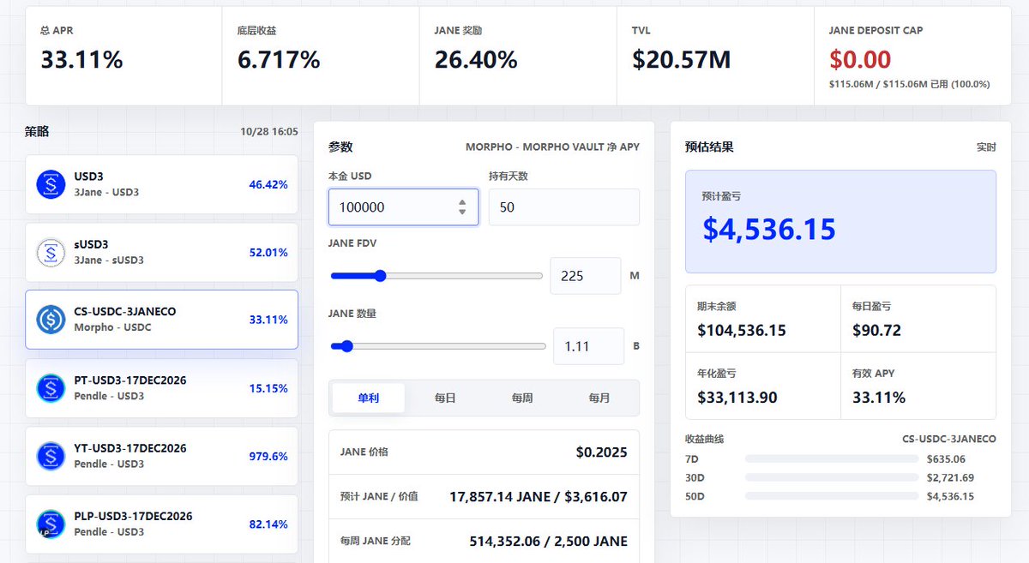Increase principal with the stepper up arrow
The image size is (1029, 563).
click(462, 202)
